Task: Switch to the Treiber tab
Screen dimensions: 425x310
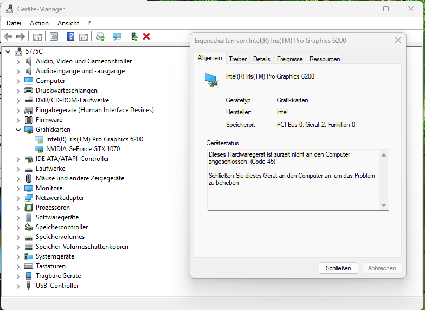Action: [237, 59]
